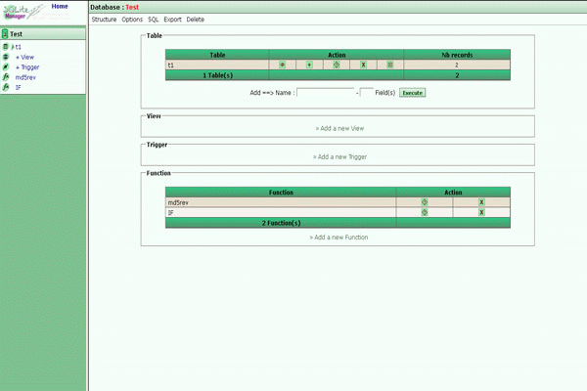Select table t1 in the sidebar tree

pos(18,46)
